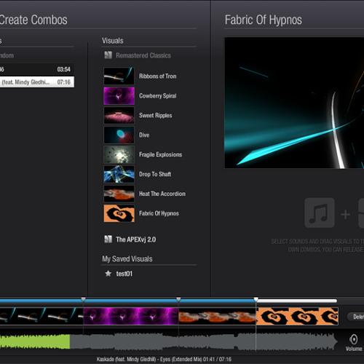This screenshot has width=364, height=364.
Task: Collapse the Remastered Classics folder
Action: click(138, 55)
